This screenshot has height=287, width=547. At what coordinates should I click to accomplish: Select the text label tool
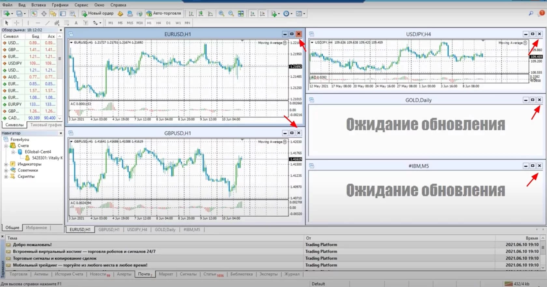[x=86, y=23]
